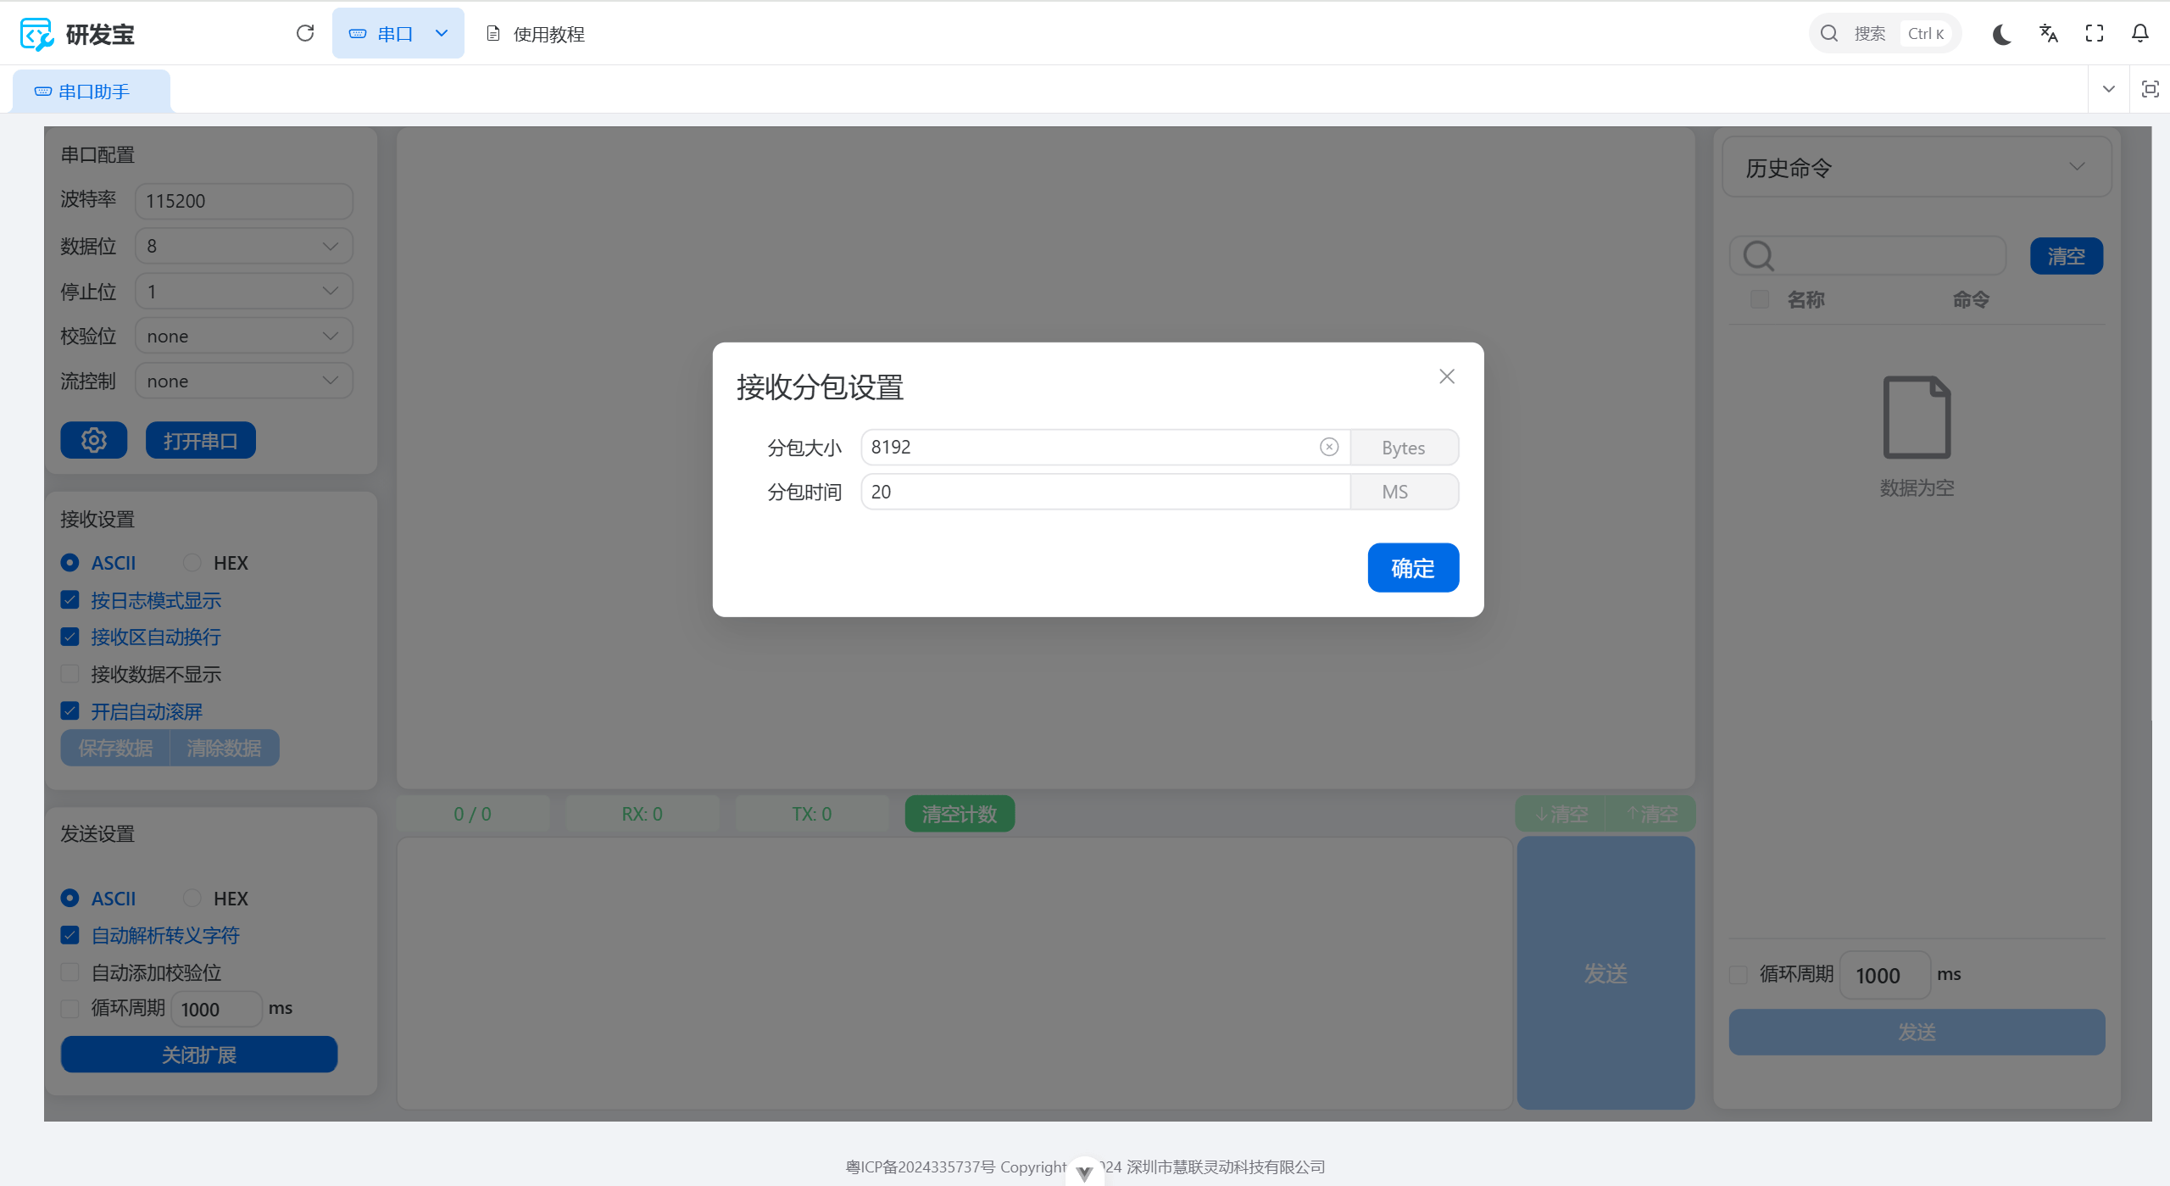Click the serial settings gear icon

(94, 440)
